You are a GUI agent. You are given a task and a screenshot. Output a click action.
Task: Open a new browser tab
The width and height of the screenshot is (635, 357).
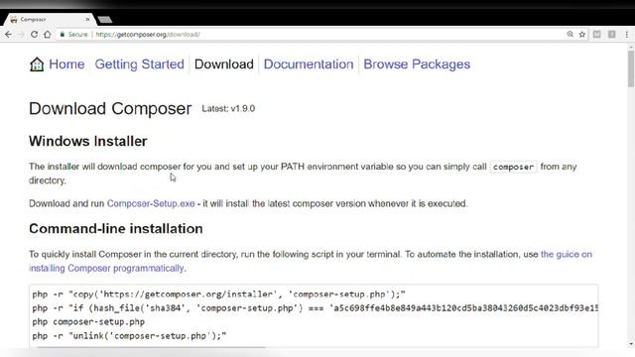coord(104,20)
